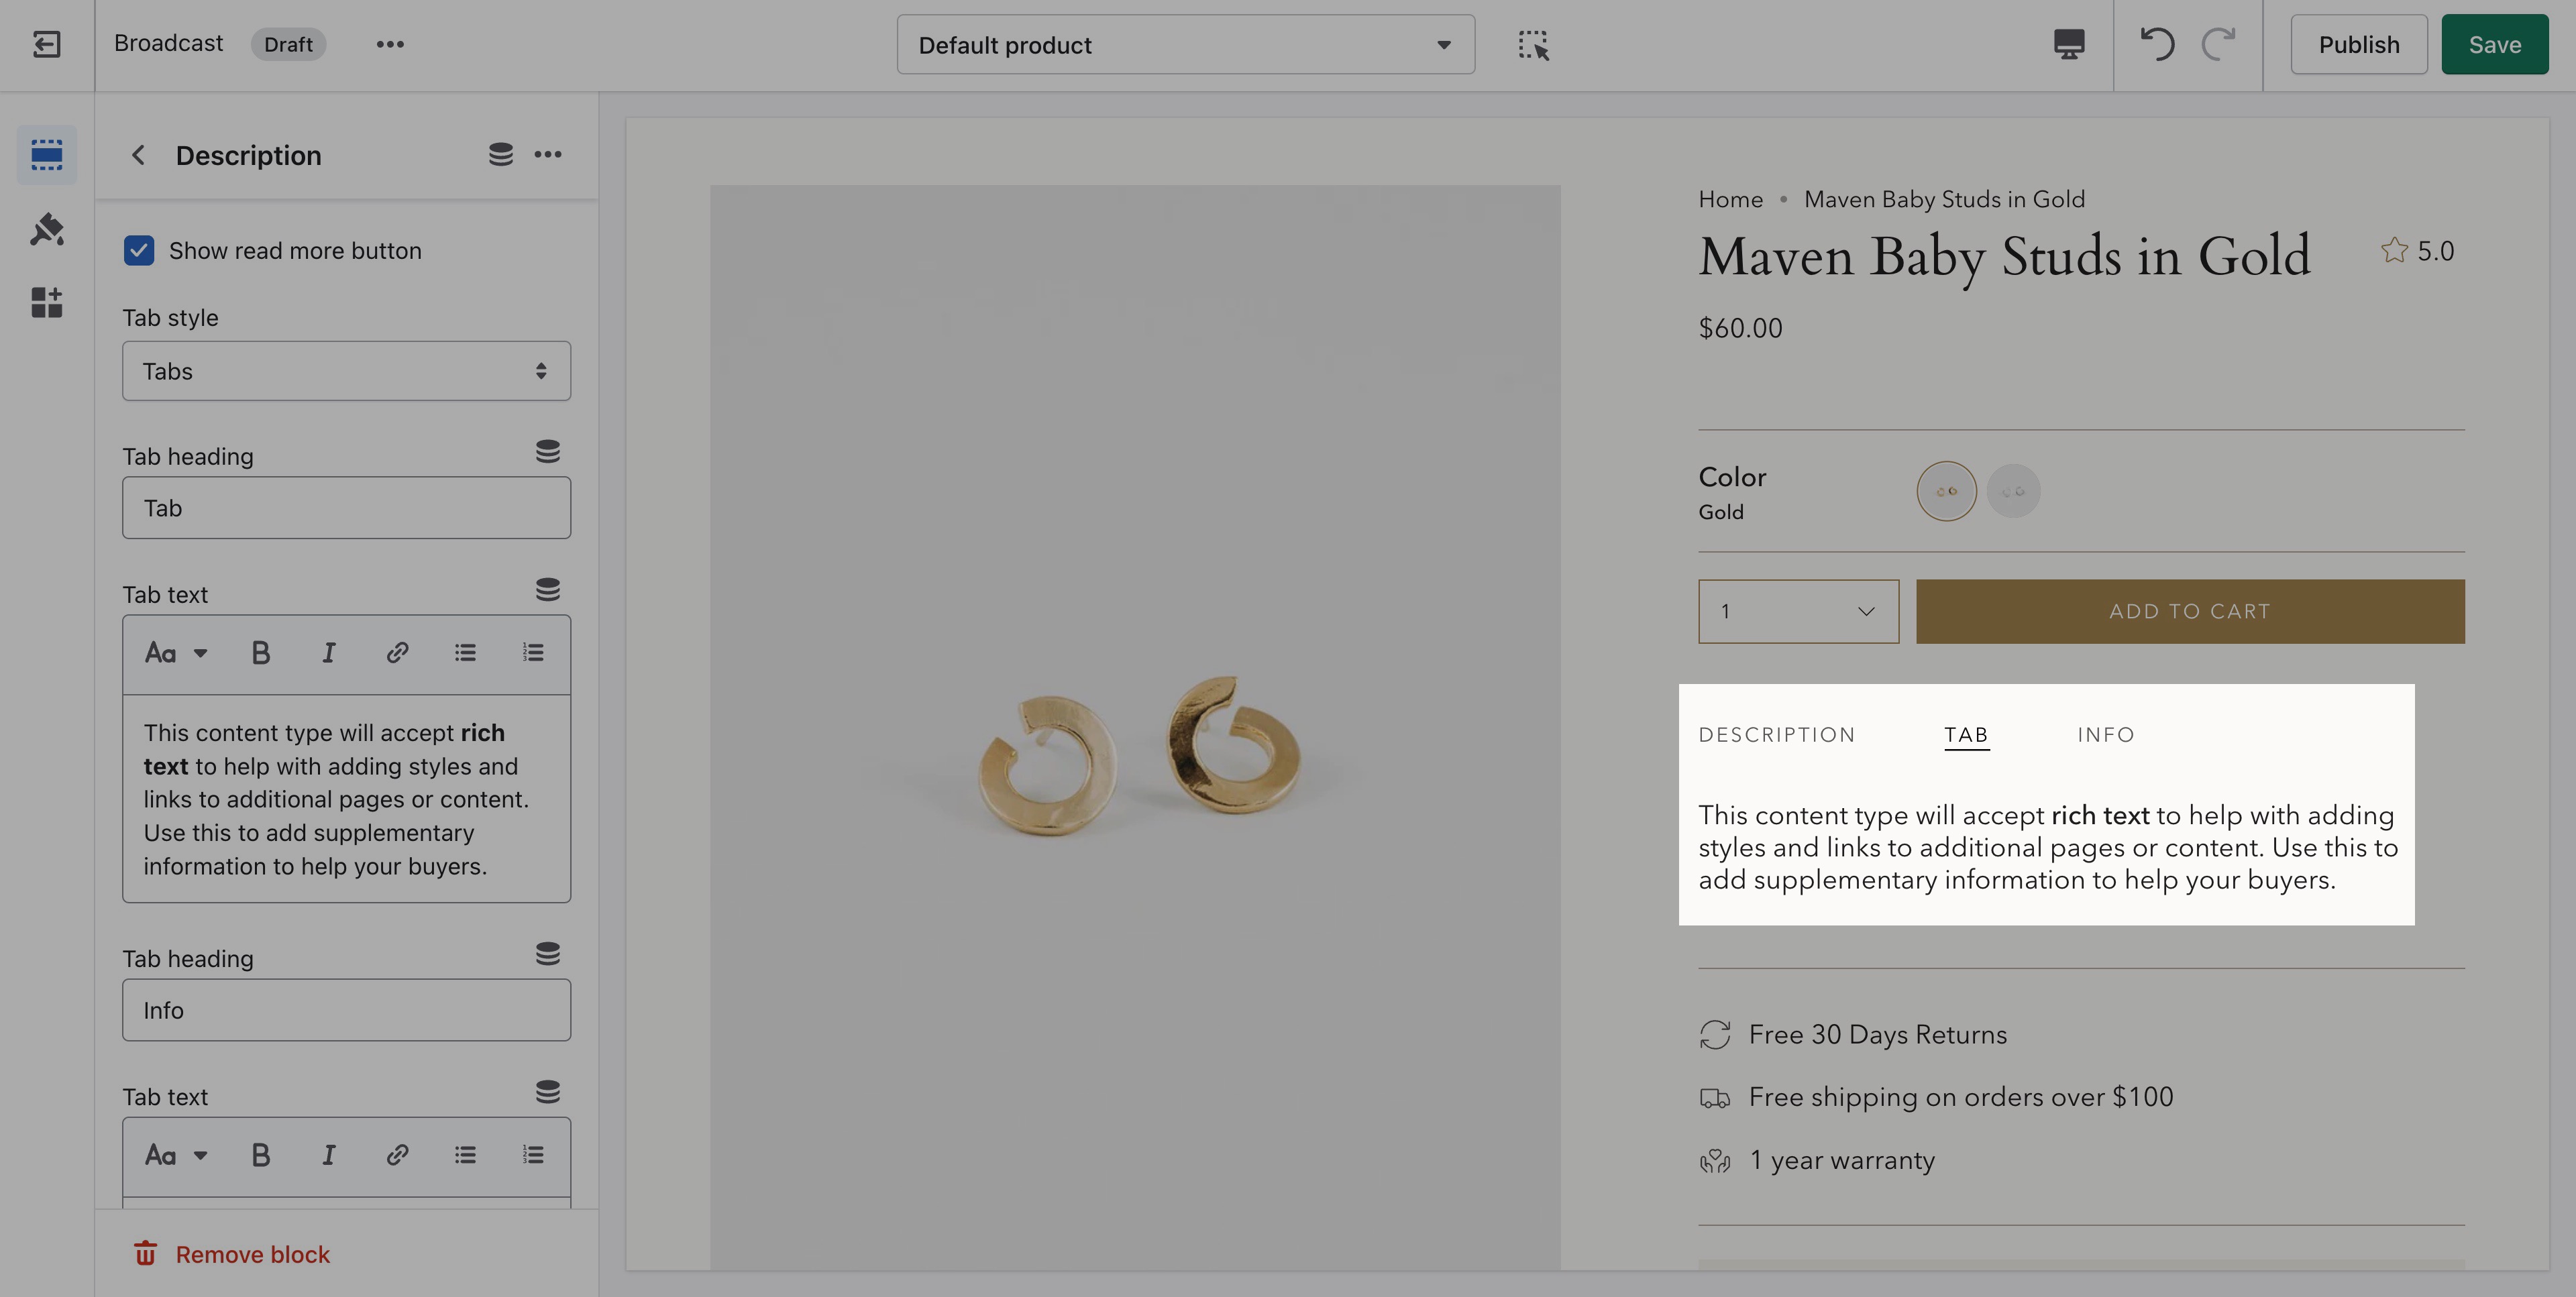Open the Sections panel icon in sidebar
The width and height of the screenshot is (2576, 1297).
click(x=46, y=154)
